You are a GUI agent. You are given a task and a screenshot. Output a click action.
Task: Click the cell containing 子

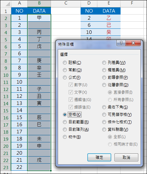[39, 89]
